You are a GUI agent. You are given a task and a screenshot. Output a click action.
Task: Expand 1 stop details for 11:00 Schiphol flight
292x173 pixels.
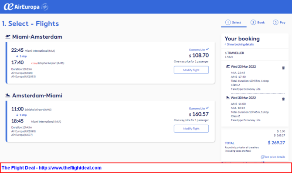tap(21, 115)
